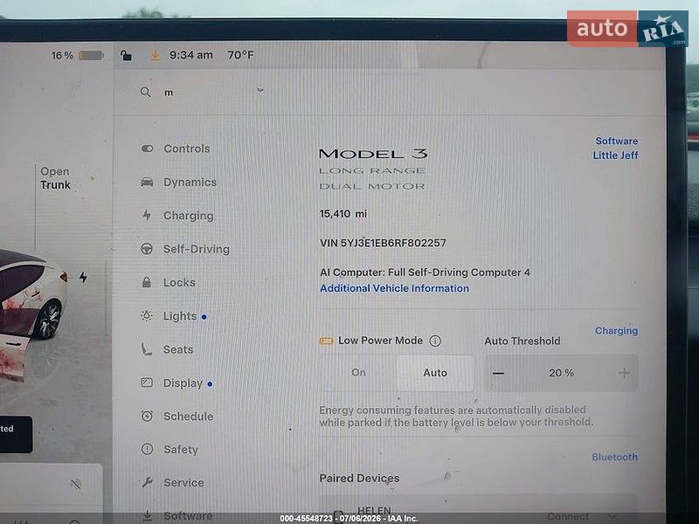Tap the Little Jeff vehicle name link

pyautogui.click(x=615, y=155)
